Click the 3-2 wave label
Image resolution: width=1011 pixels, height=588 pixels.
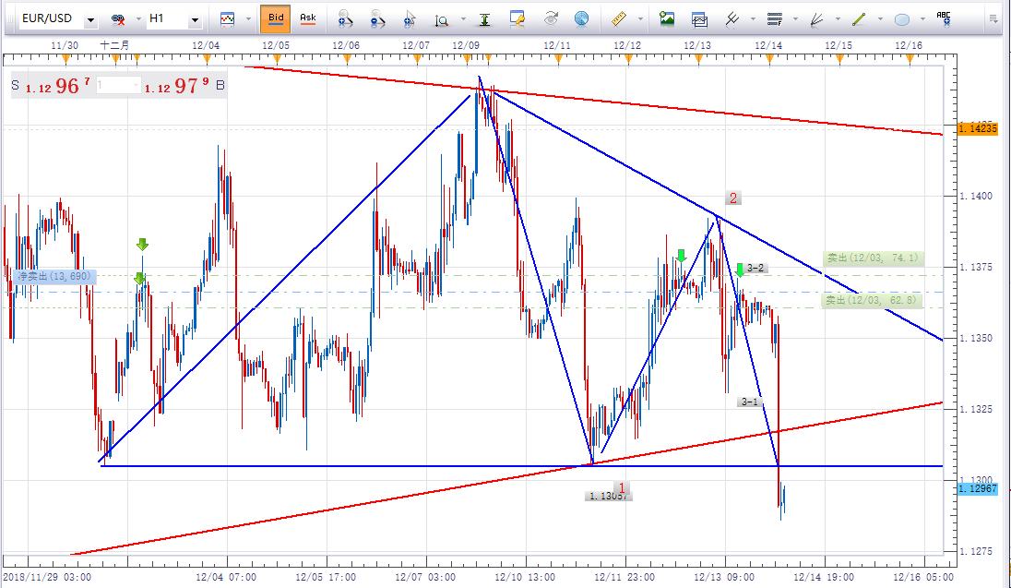click(x=755, y=268)
